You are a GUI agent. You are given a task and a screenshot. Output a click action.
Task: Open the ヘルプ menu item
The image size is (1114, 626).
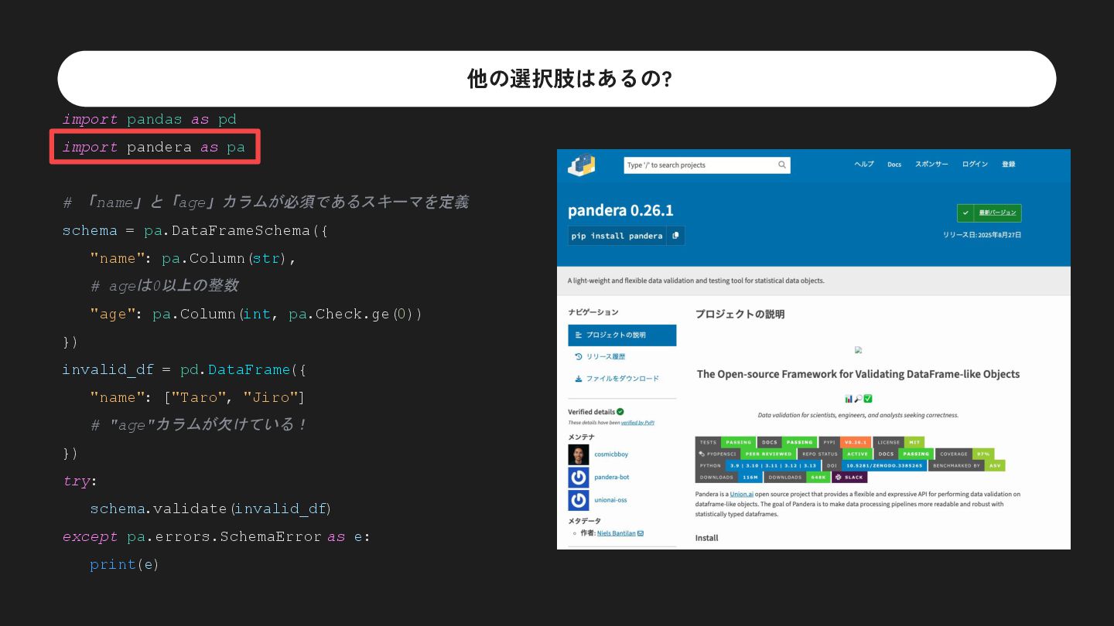[864, 164]
